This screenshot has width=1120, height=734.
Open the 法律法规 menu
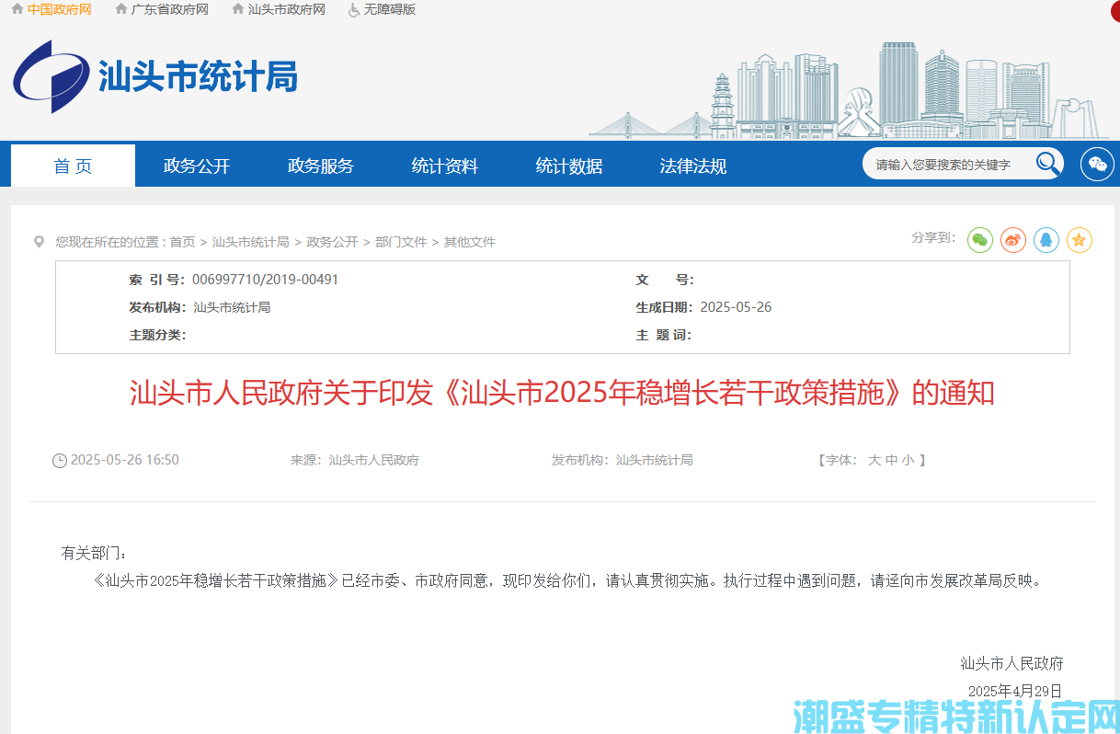click(693, 166)
